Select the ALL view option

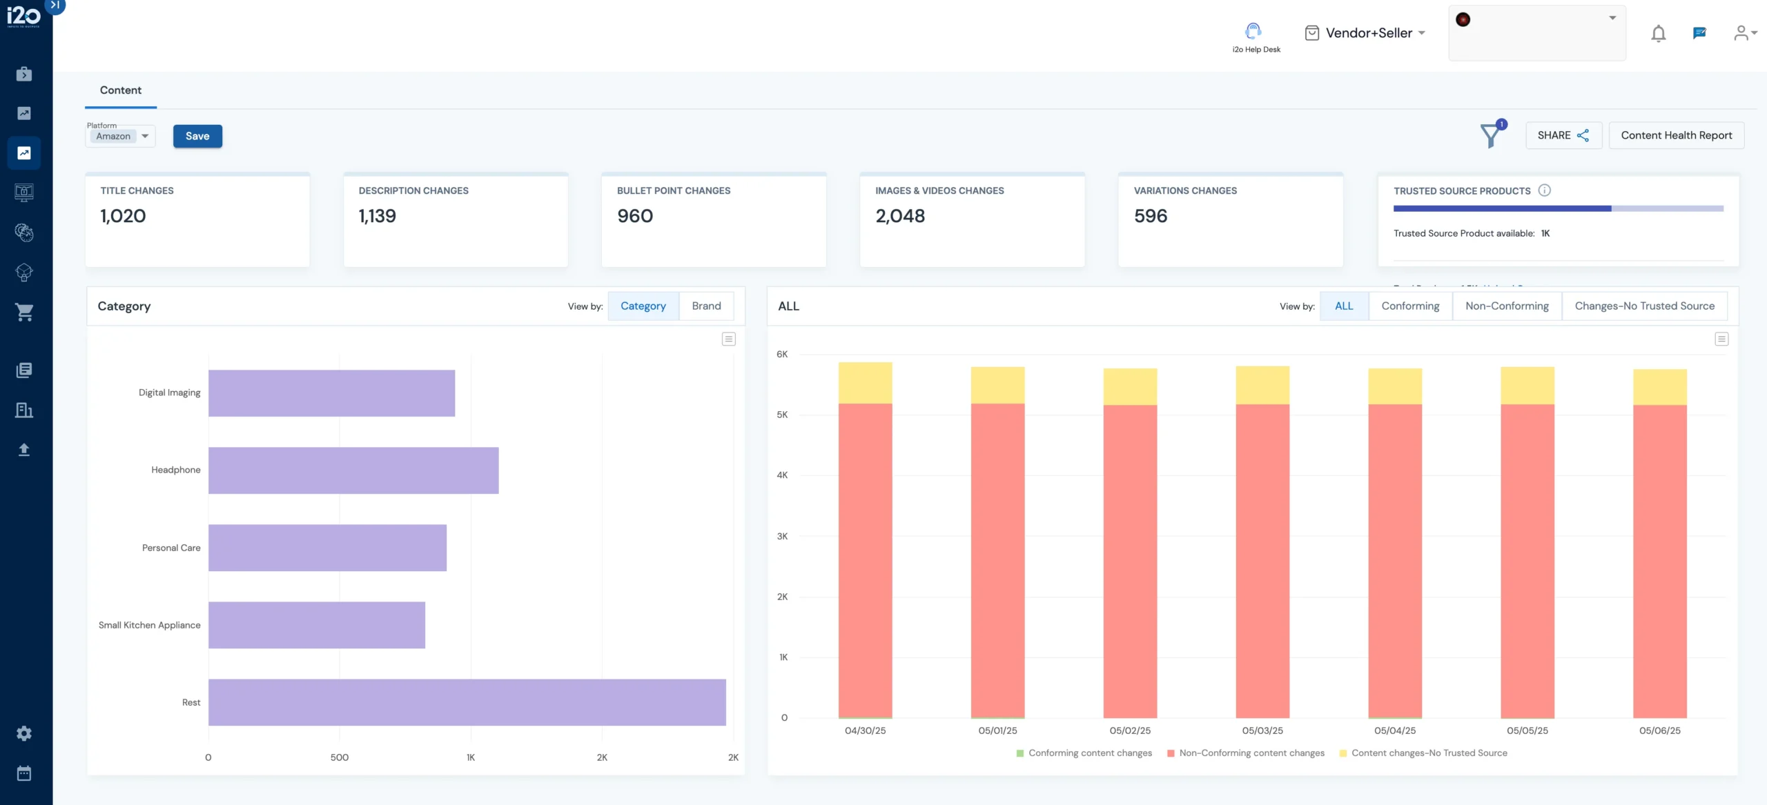pos(1344,306)
